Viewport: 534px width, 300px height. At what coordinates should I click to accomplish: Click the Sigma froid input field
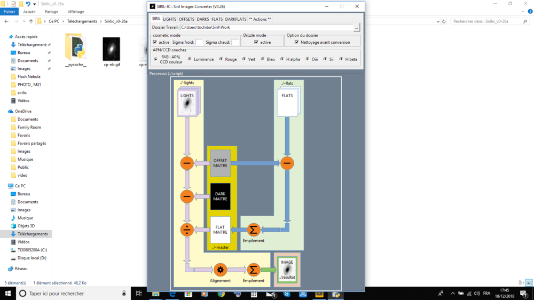199,42
